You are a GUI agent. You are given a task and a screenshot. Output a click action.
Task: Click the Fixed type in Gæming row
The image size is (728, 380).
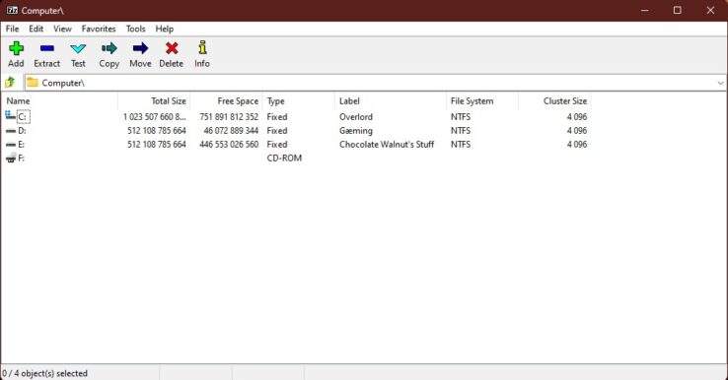pos(277,131)
